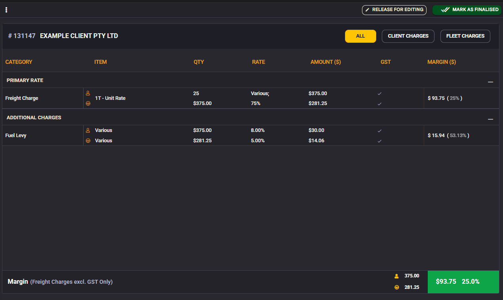
Task: Click the 1T - Unit Rate item
Action: [110, 98]
